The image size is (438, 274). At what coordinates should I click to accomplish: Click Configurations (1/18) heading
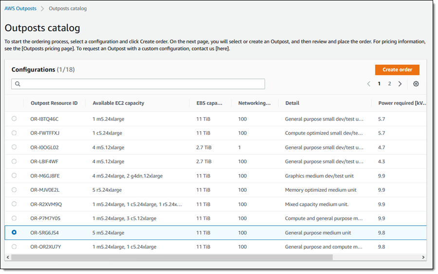(x=43, y=70)
